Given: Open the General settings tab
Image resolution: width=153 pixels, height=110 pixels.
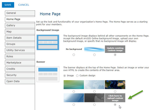Looking at the screenshot, I should click(20, 13).
